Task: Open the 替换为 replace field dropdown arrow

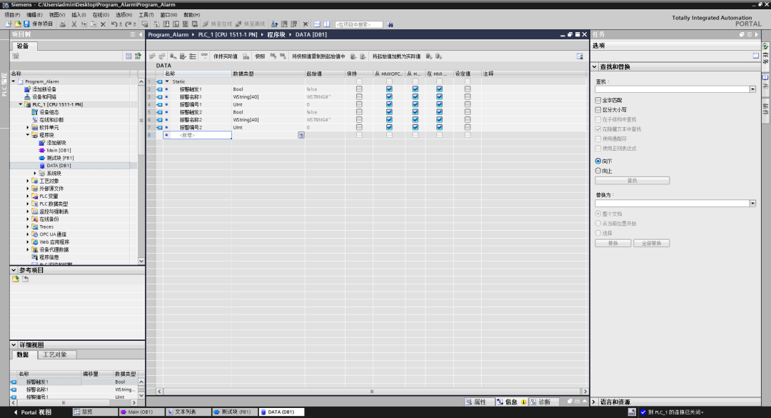Action: click(x=752, y=204)
